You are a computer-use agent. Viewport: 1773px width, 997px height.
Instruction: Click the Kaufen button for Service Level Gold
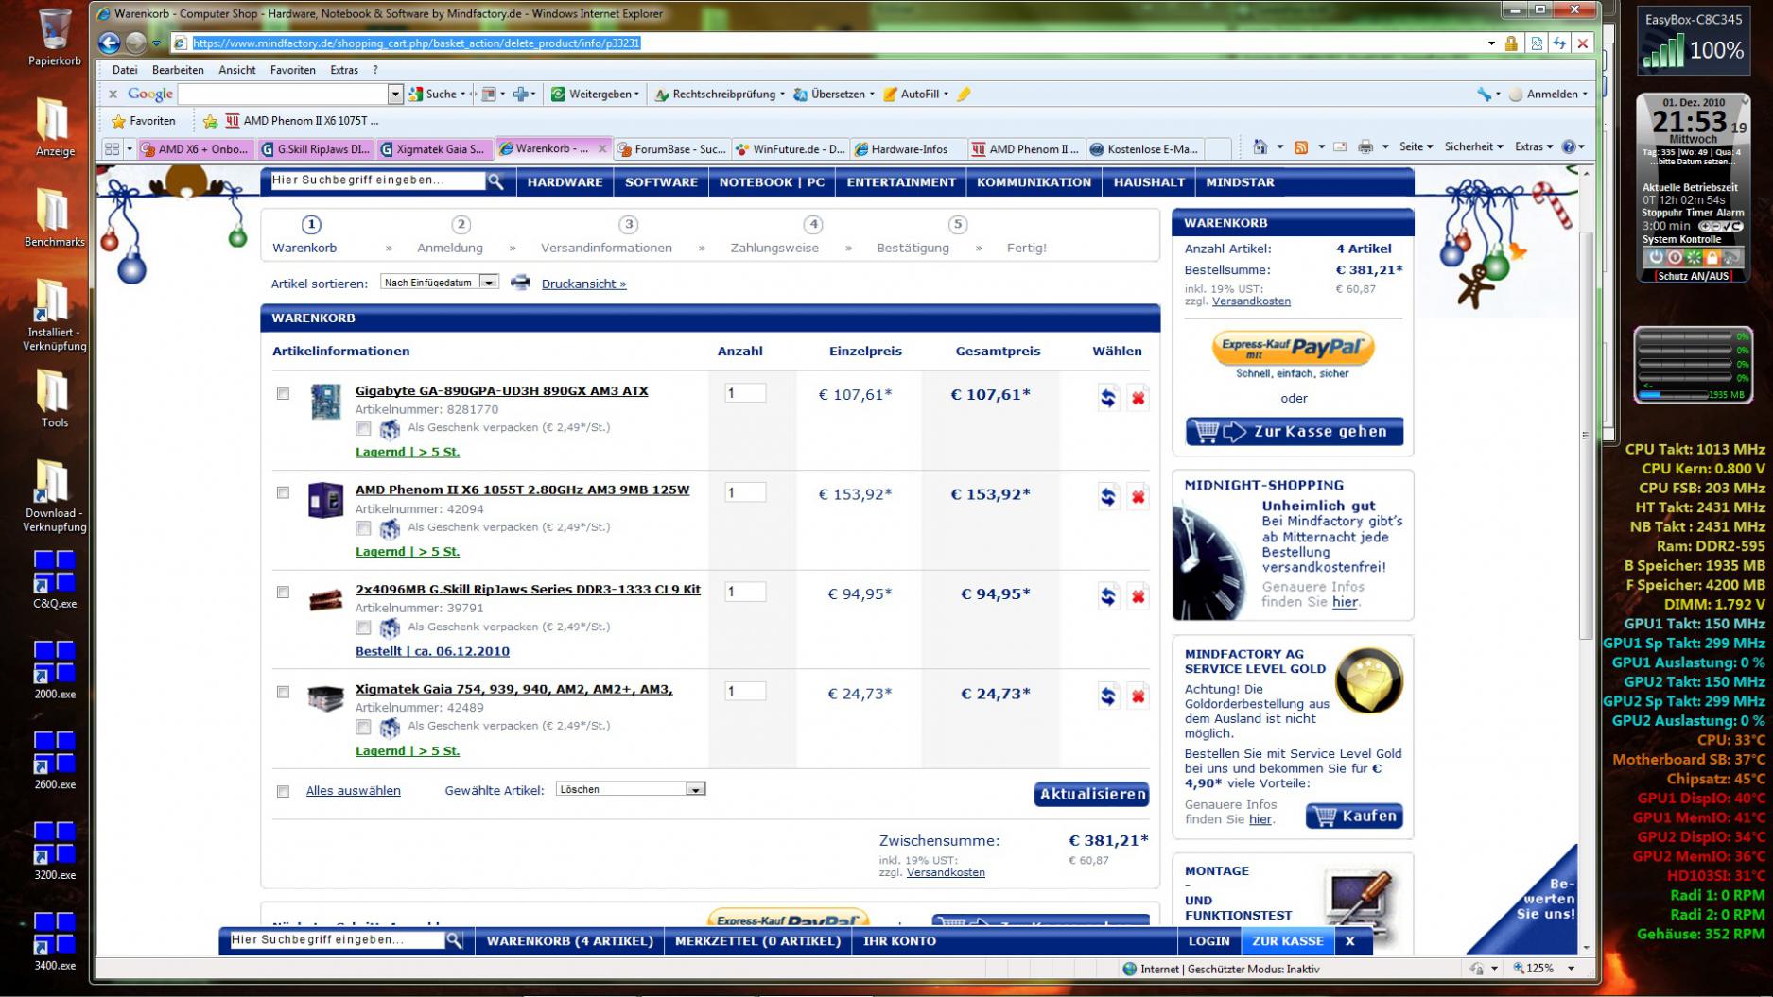coord(1354,816)
